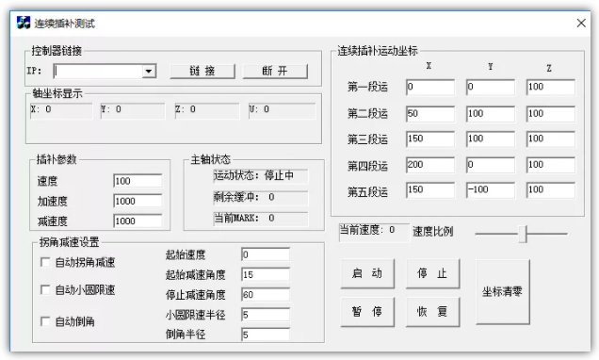Image resolution: width=599 pixels, height=360 pixels.
Task: Click the 当前MARK: 0 status text
Action: 261,219
